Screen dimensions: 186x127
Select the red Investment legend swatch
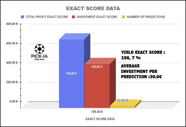point(73,17)
